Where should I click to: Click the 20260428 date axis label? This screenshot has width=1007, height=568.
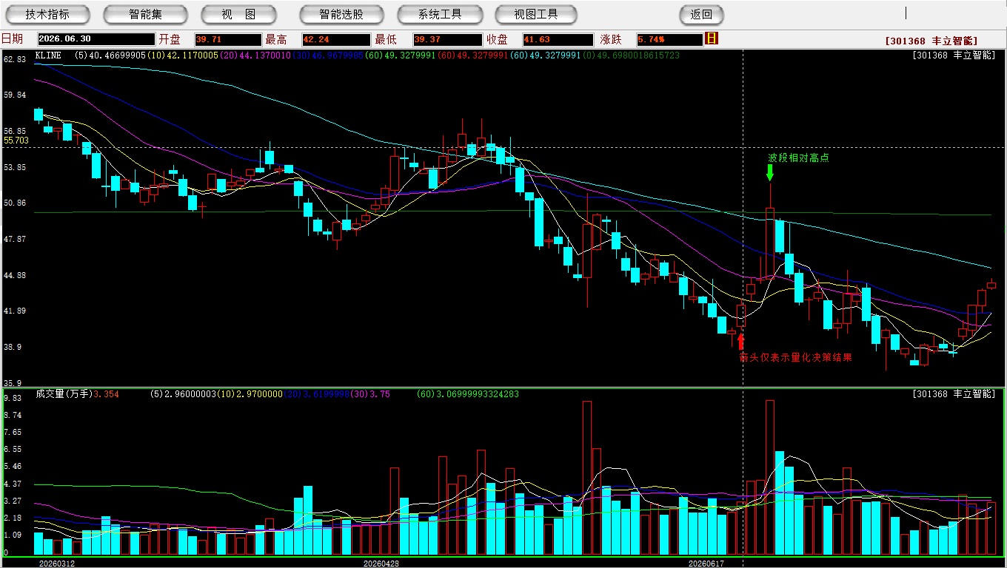(x=381, y=564)
